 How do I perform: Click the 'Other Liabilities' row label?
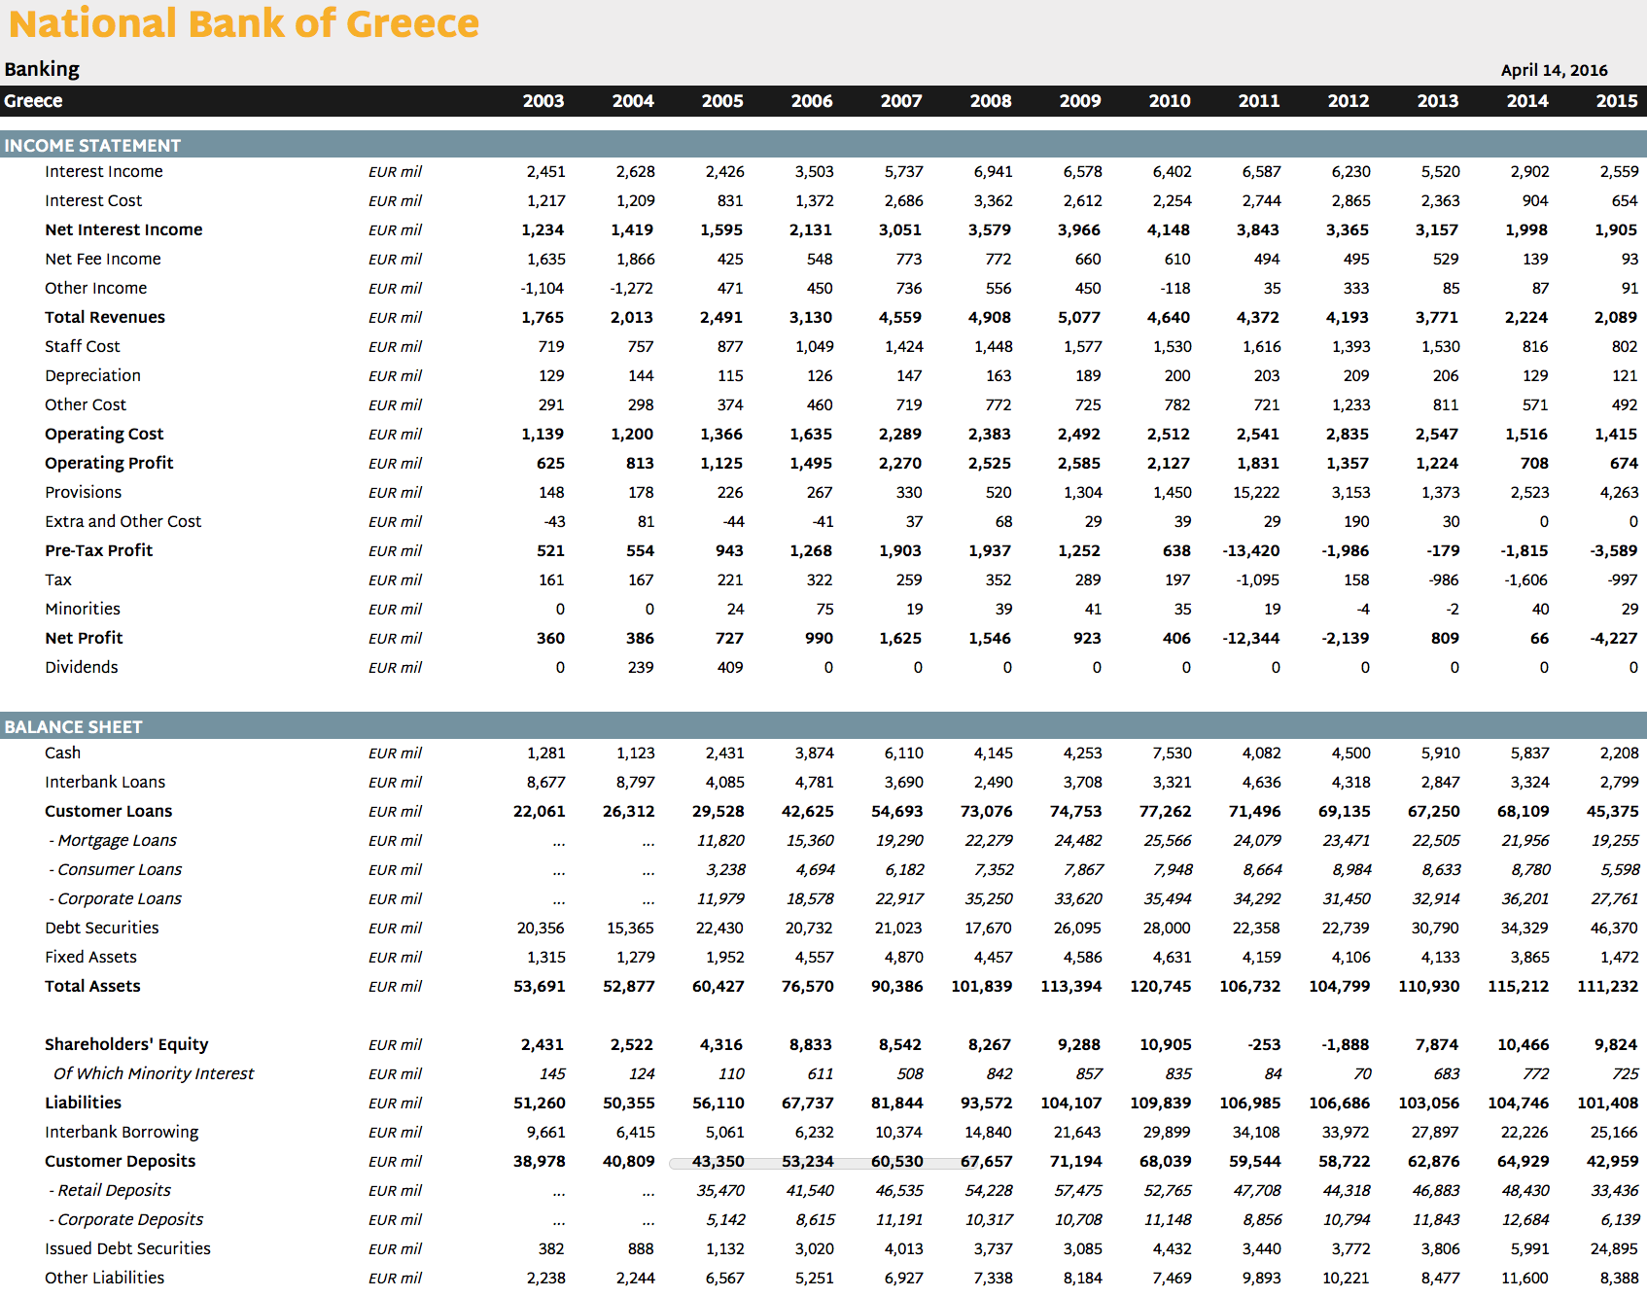104,1279
